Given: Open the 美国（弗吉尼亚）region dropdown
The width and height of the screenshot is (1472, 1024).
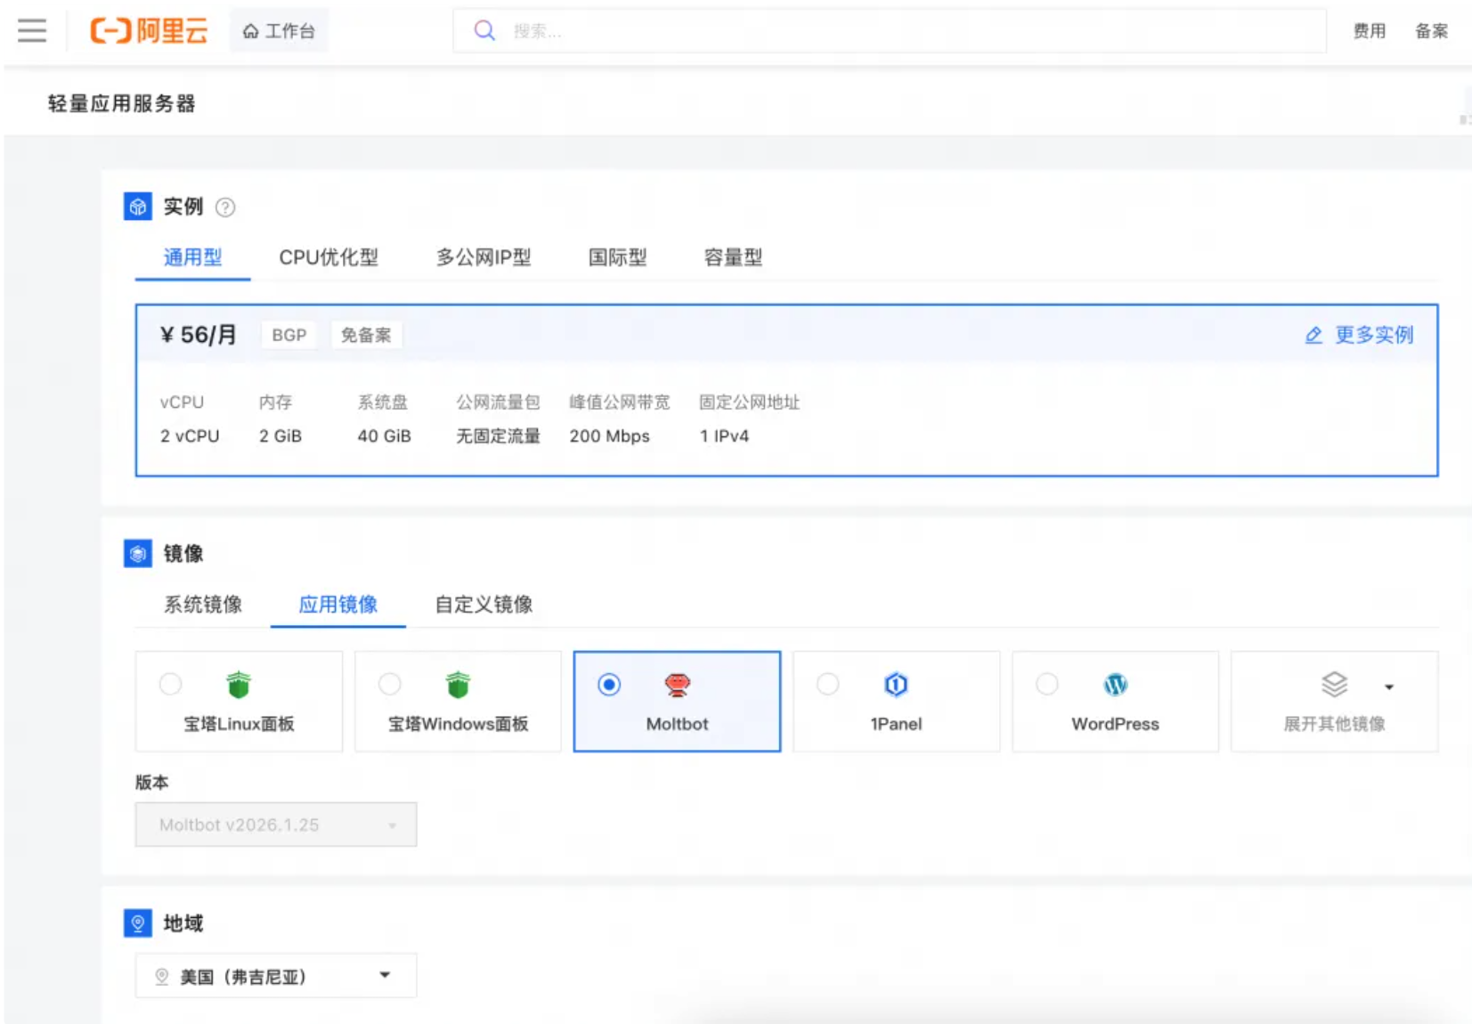Looking at the screenshot, I should (276, 976).
